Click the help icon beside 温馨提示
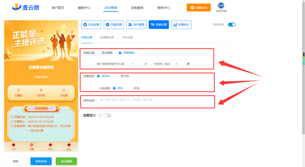Screen dimensions: 305x167 (100, 116)
